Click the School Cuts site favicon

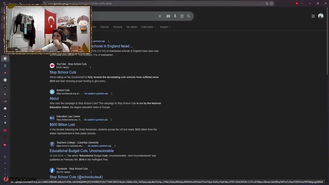(x=52, y=92)
